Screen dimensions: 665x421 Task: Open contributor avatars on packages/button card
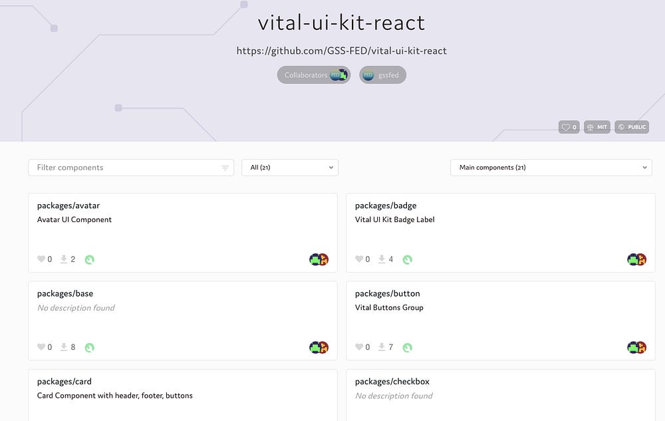[x=637, y=348]
